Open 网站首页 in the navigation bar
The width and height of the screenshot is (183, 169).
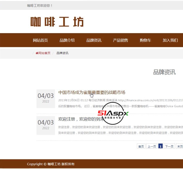click(40, 40)
